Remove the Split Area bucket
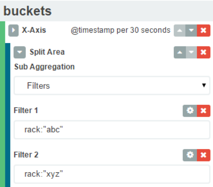 (204, 52)
